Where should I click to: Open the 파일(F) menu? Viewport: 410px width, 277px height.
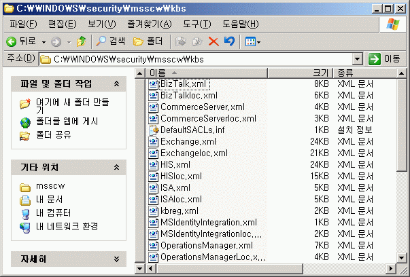(x=23, y=24)
